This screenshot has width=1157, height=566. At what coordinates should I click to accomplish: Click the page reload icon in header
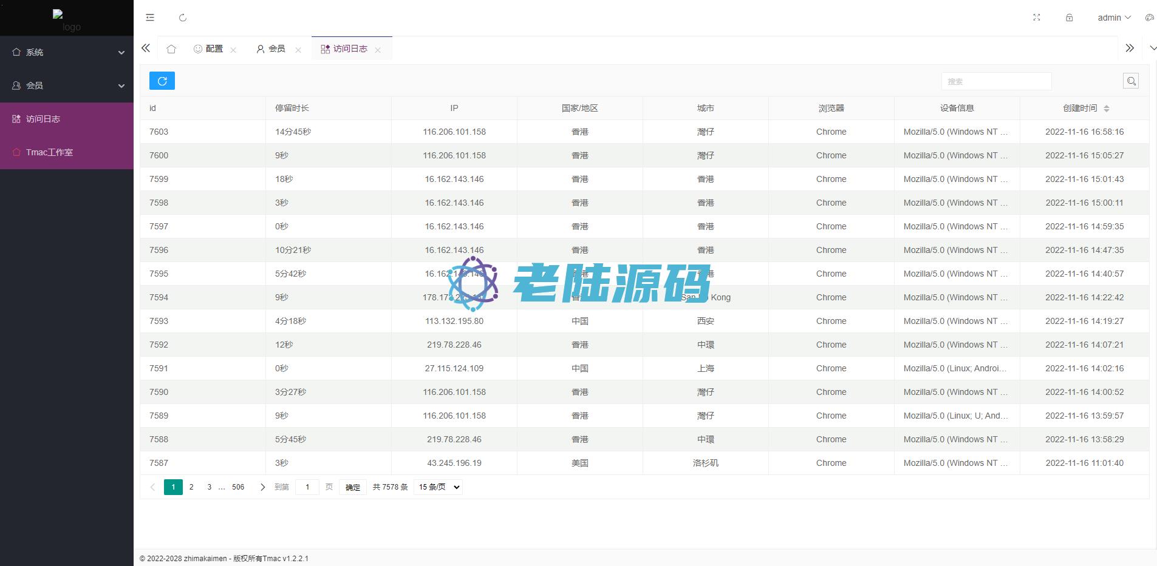click(183, 18)
